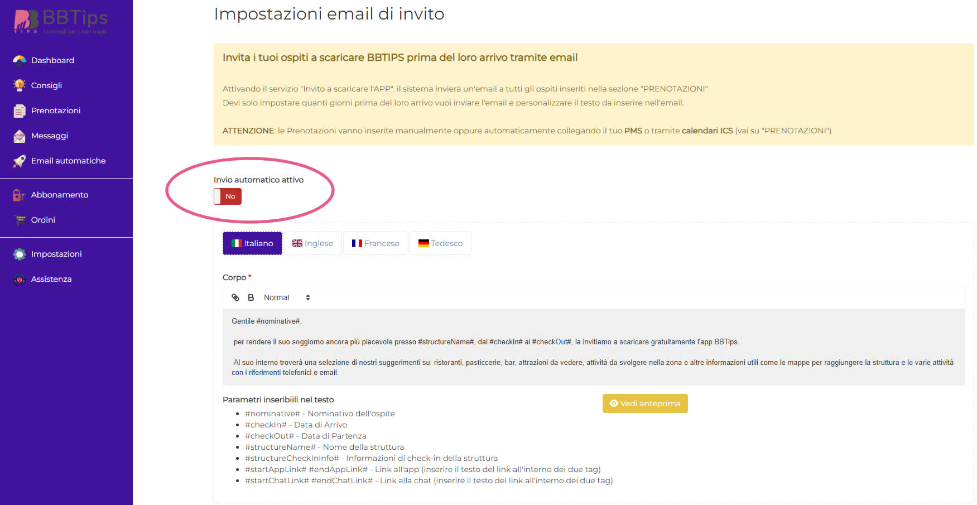Click the Prenotazioni document icon
This screenshot has height=505, width=977.
click(x=20, y=110)
